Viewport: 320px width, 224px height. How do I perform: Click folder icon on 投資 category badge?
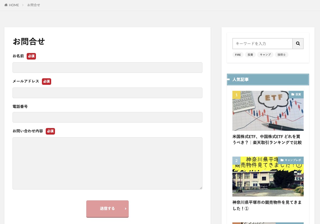293,94
